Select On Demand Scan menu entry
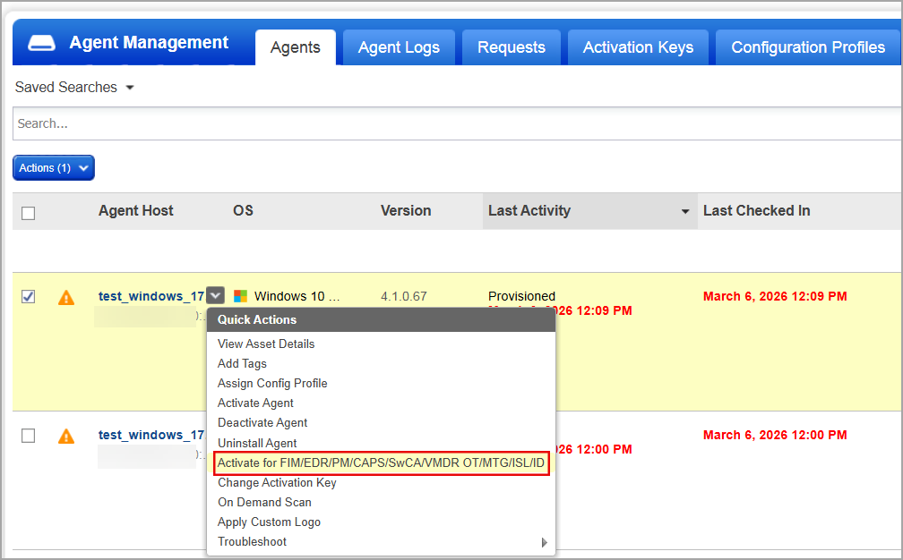 [x=264, y=502]
